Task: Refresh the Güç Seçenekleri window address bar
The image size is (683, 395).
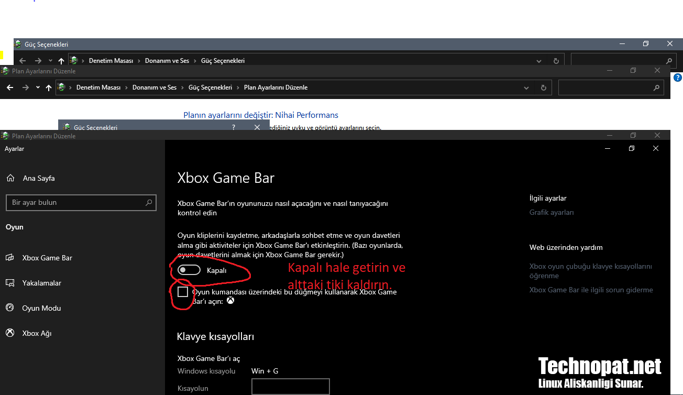Action: click(556, 61)
